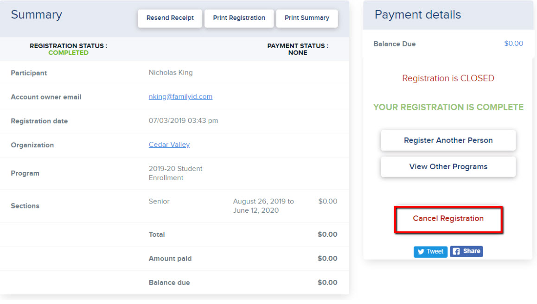The height and width of the screenshot is (304, 537).
Task: Open View Other Programs
Action: click(448, 167)
